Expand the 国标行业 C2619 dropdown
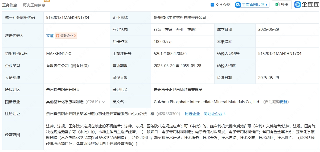 point(104,102)
